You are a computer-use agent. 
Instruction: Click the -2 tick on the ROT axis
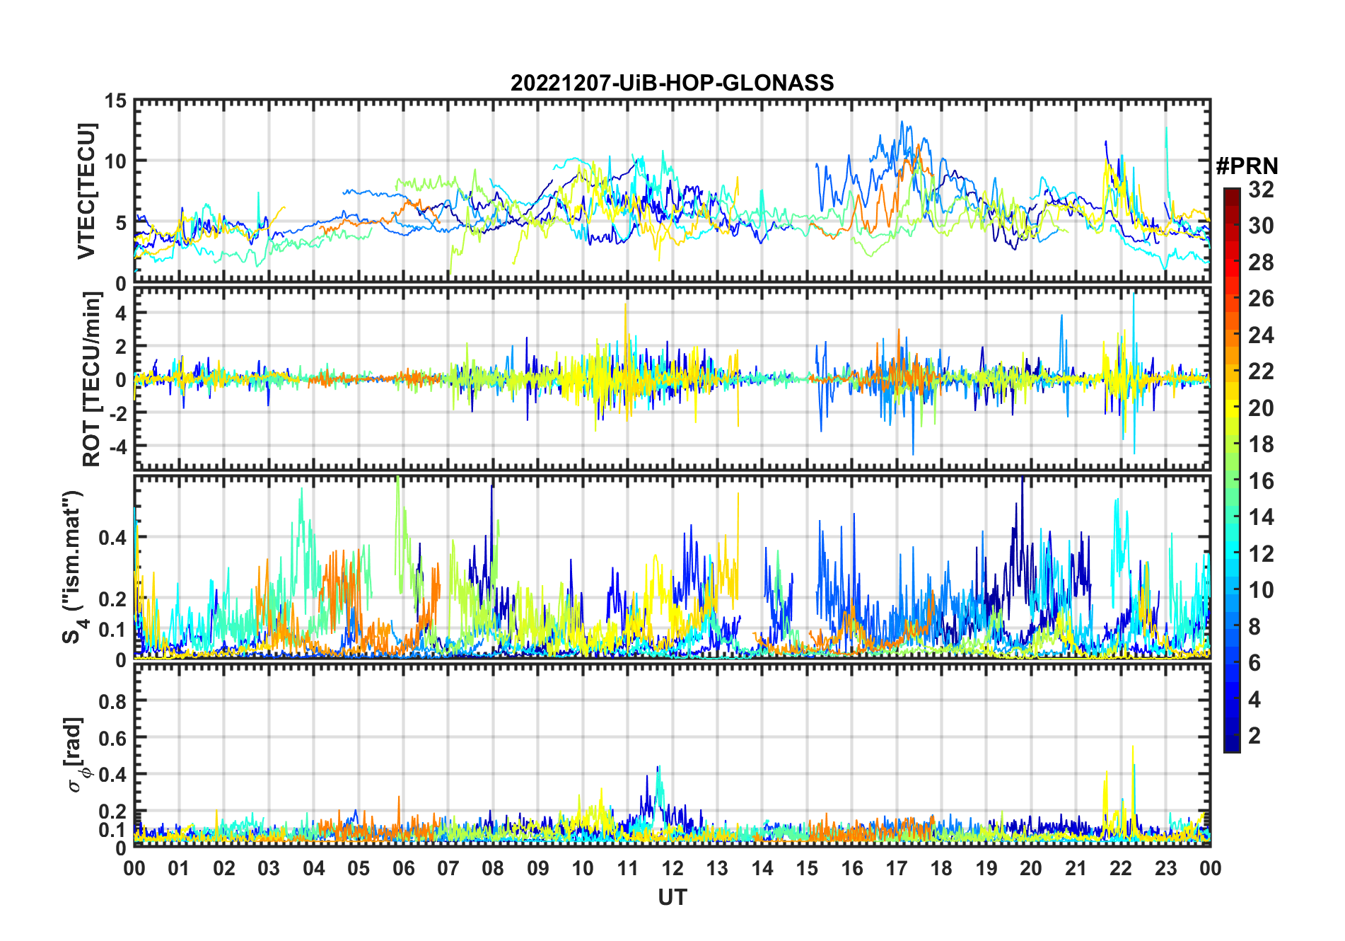click(x=117, y=412)
